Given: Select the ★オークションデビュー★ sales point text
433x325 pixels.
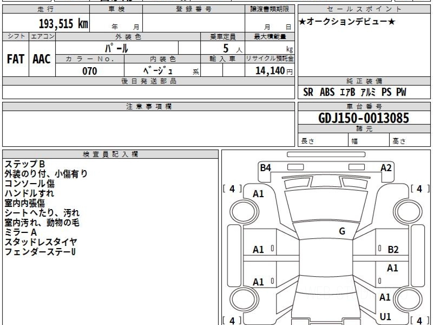Looking at the screenshot, I should pos(347,22).
